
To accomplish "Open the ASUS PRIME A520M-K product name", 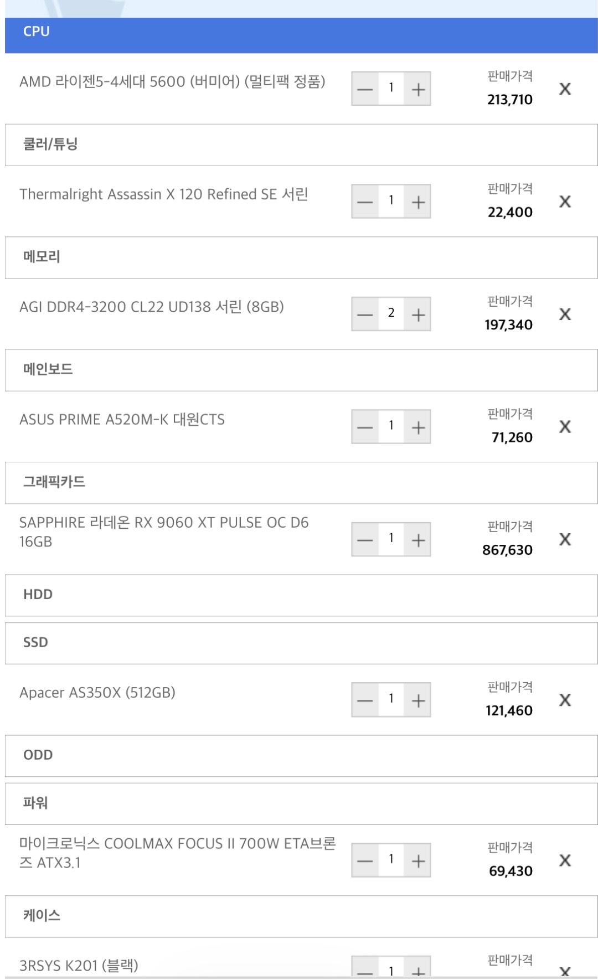I will (x=122, y=420).
